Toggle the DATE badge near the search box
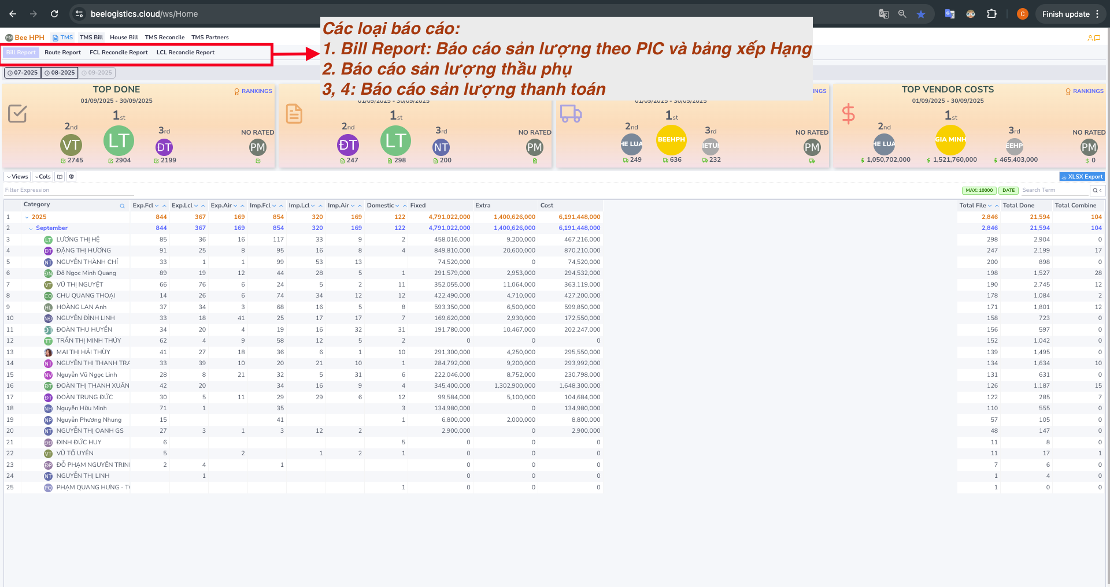This screenshot has width=1110, height=587. click(1008, 190)
